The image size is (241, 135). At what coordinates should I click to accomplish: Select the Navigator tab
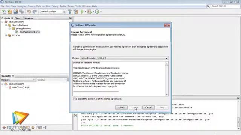point(6,76)
